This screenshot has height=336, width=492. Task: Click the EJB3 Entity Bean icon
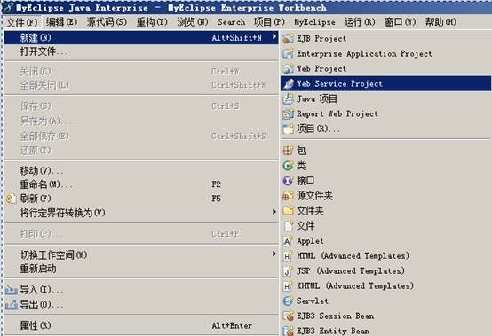(288, 331)
